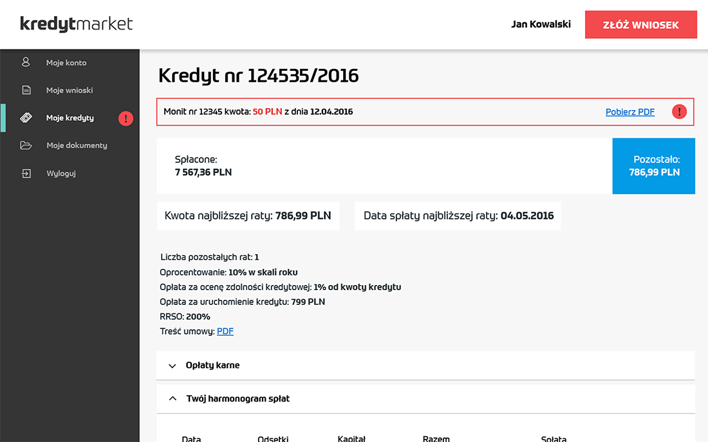
Task: Open the contract PDF link in Treść umowy
Action: tap(225, 331)
